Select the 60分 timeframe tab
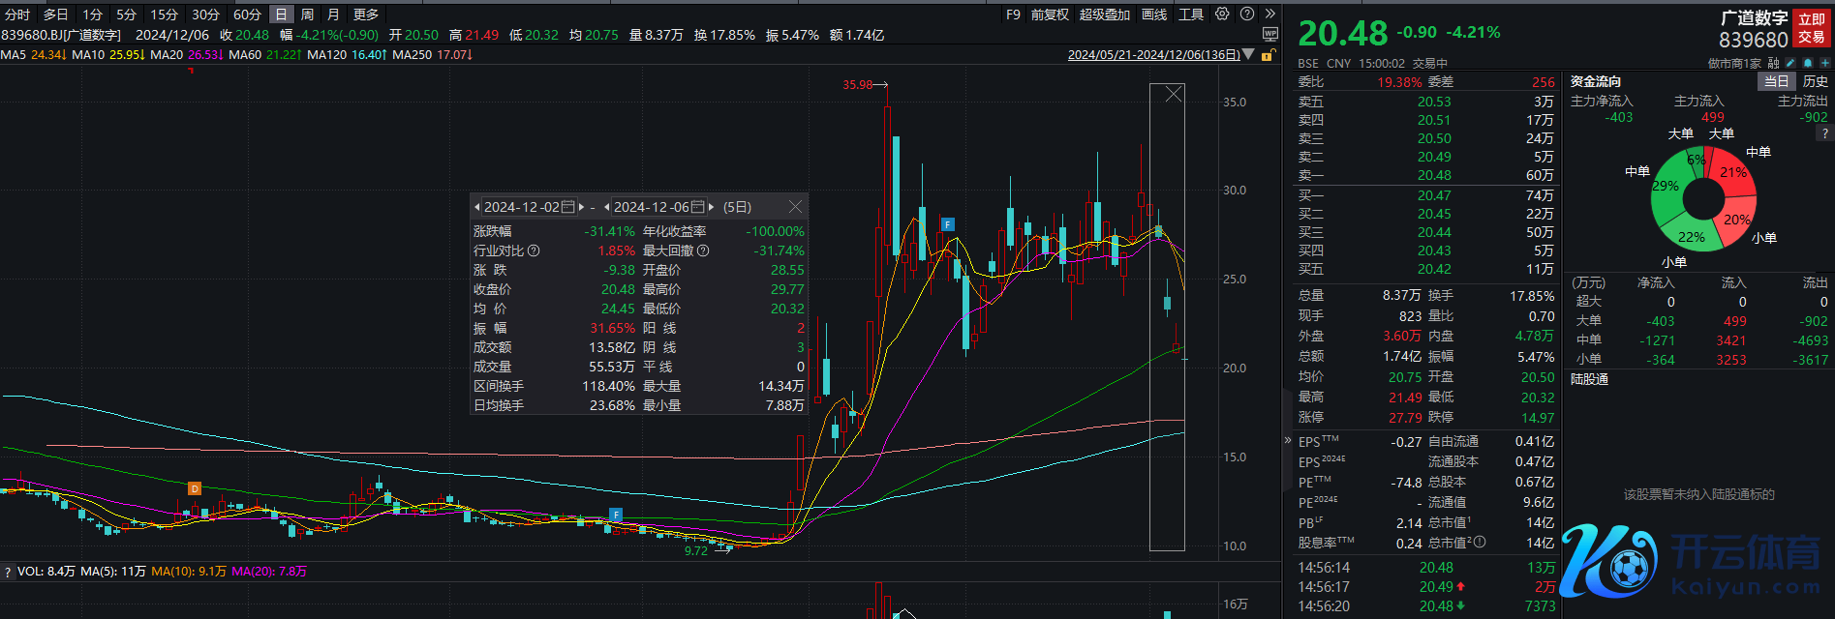Screen dimensions: 1835x619 (247, 15)
